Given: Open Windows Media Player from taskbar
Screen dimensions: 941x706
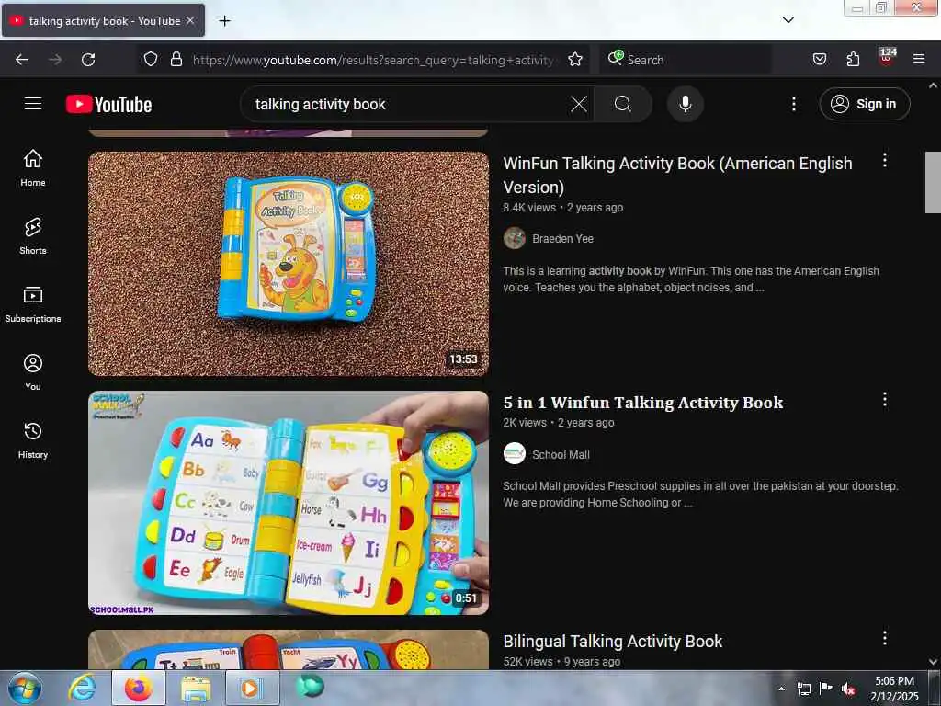Looking at the screenshot, I should coord(252,688).
